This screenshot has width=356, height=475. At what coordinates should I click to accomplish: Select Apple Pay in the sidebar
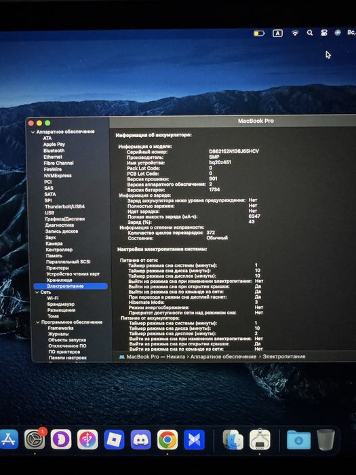(54, 145)
